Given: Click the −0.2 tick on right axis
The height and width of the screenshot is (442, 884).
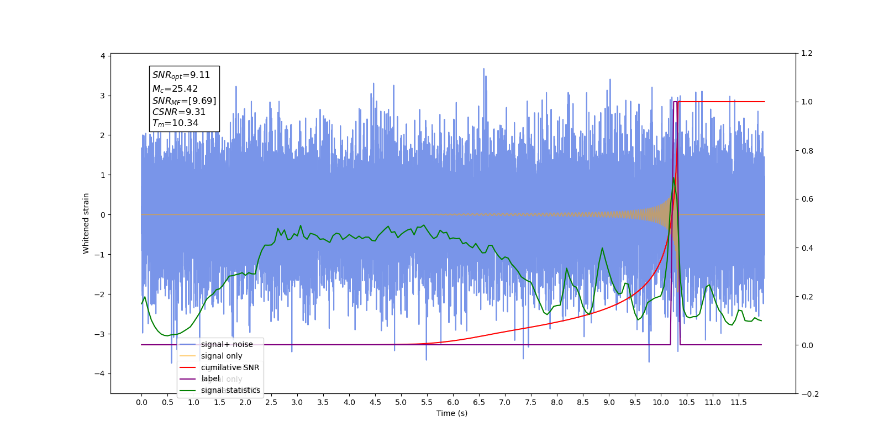Looking at the screenshot, I should [x=810, y=394].
